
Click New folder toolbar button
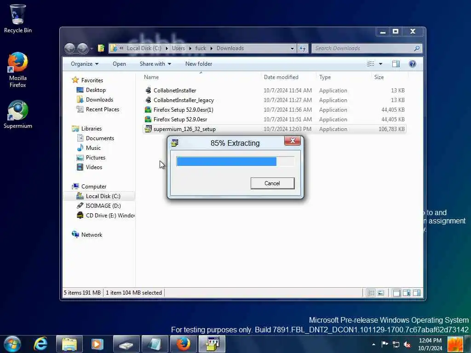[199, 63]
